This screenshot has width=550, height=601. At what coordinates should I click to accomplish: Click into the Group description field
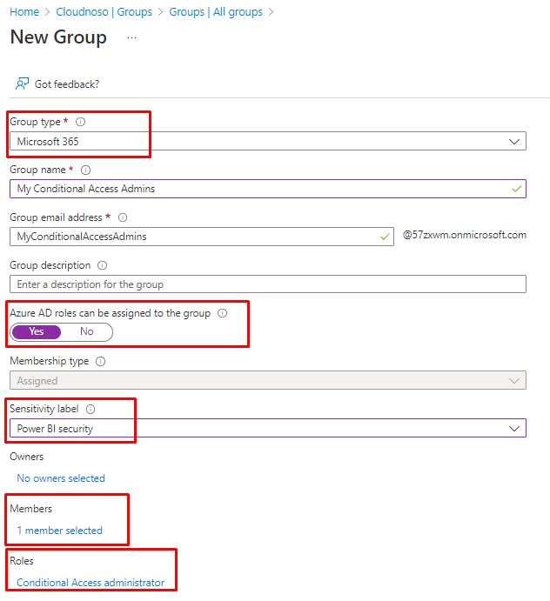pos(267,284)
